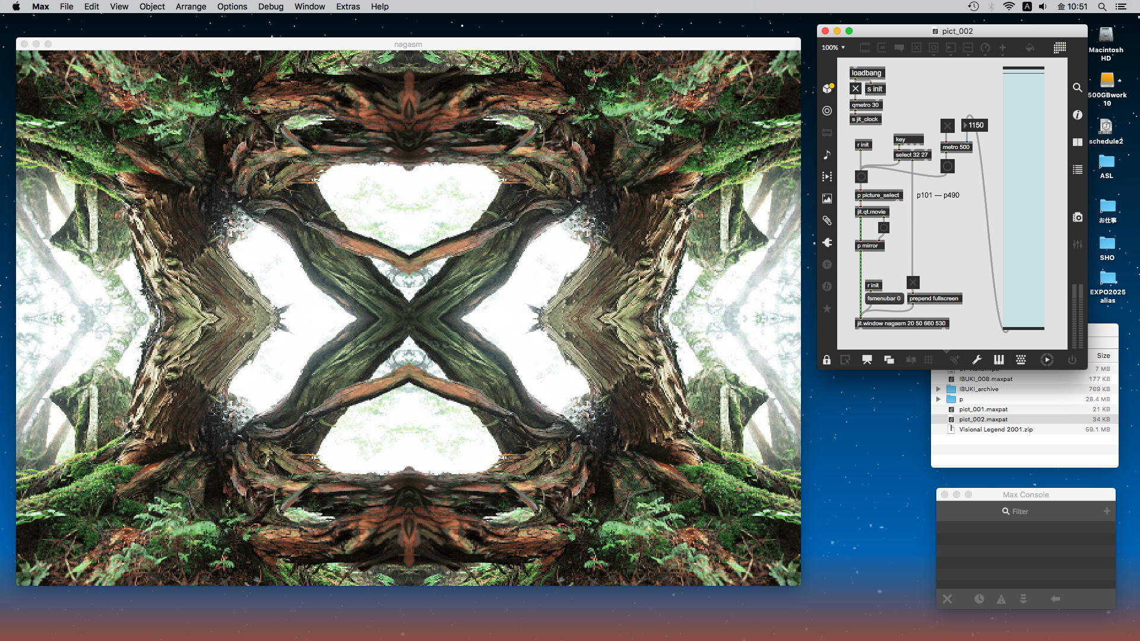
Task: Click the snapshots camera icon
Action: [1077, 217]
